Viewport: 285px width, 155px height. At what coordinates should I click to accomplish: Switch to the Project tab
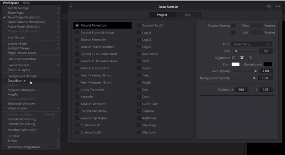[x=162, y=15]
